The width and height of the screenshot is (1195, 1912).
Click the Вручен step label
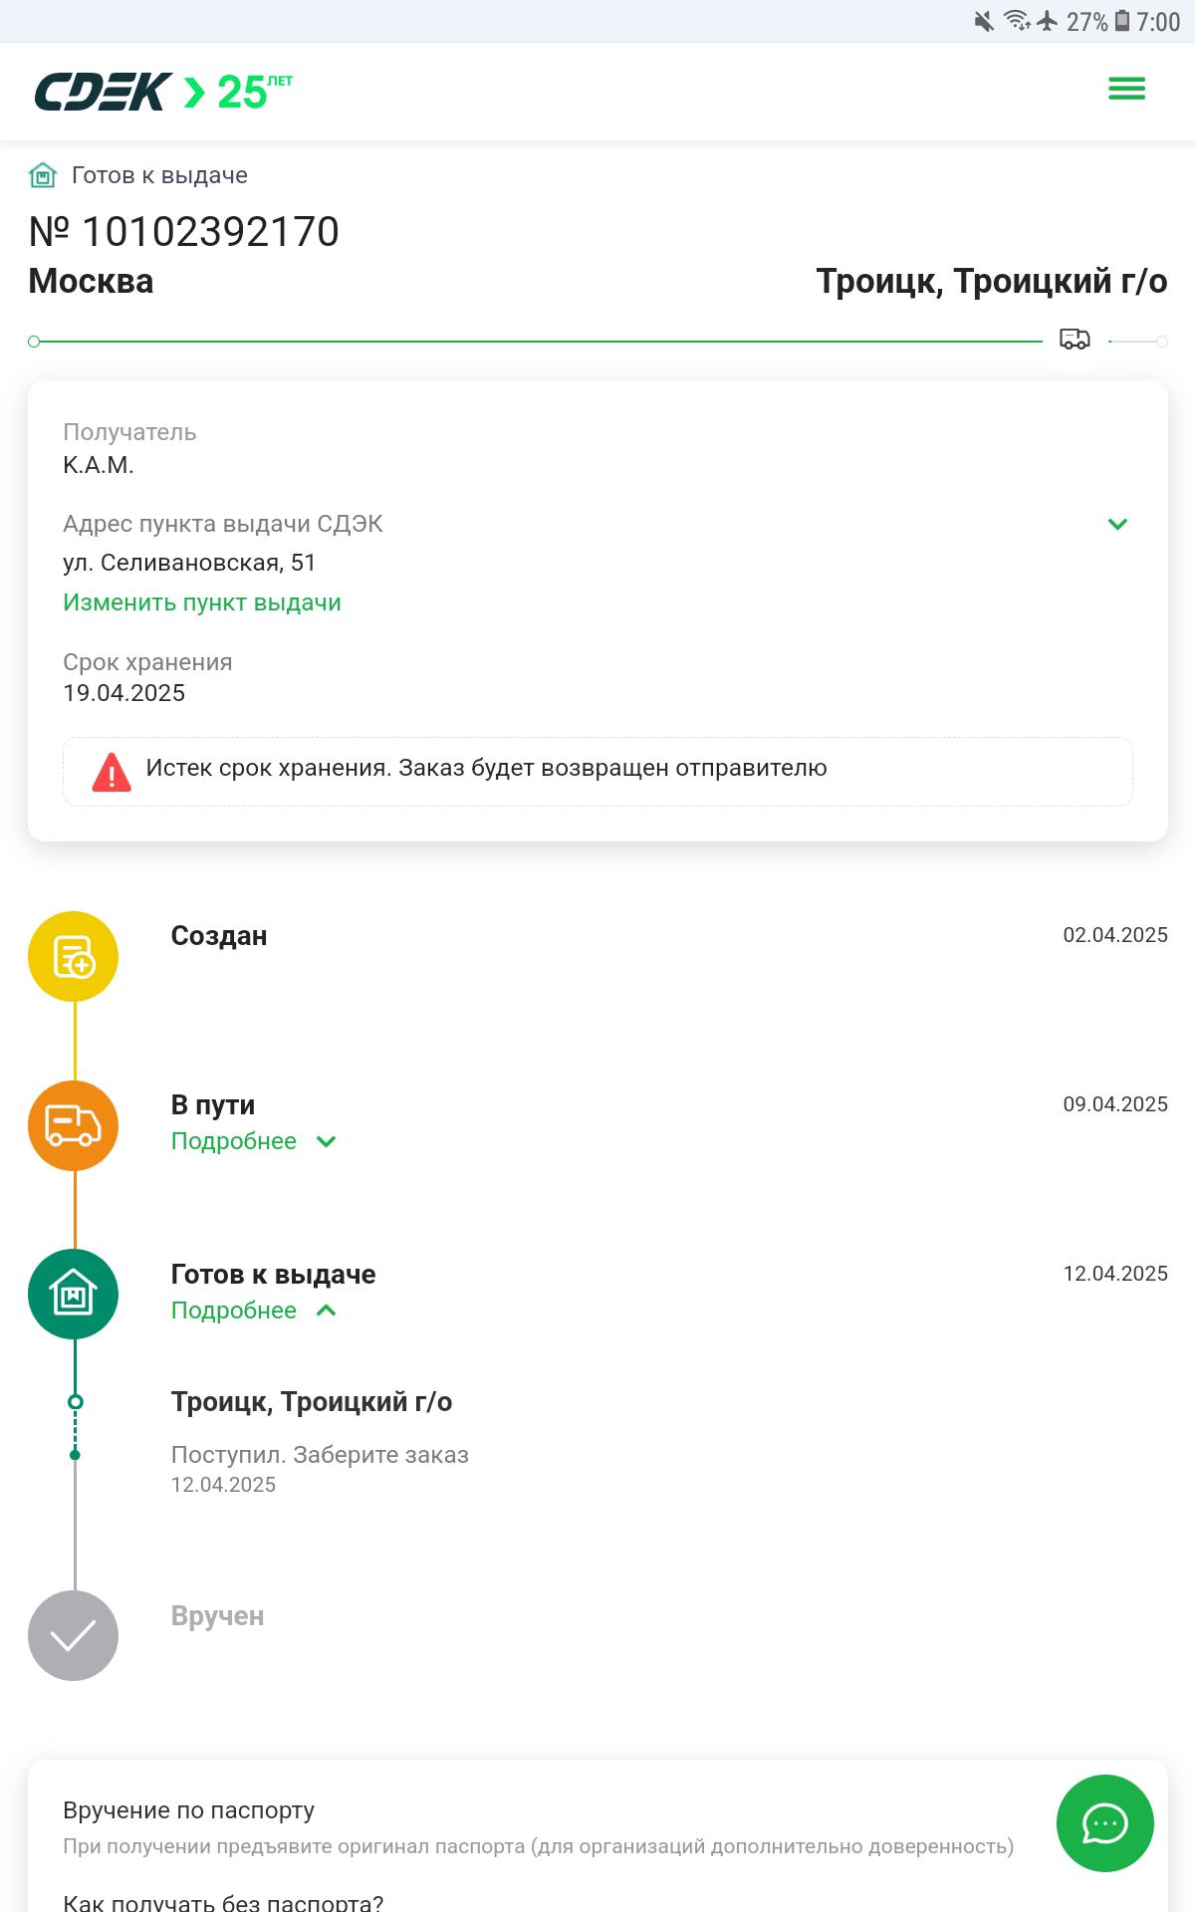click(x=217, y=1615)
